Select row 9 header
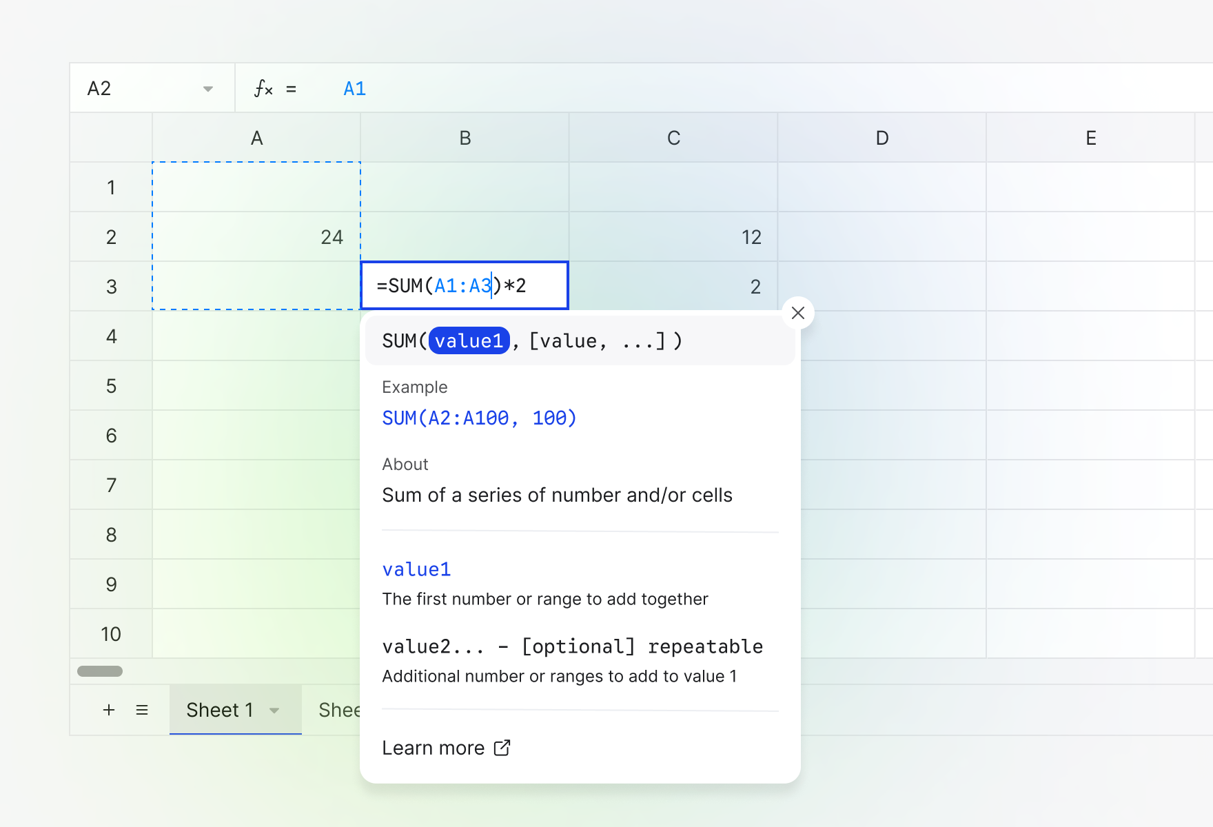This screenshot has height=827, width=1213. click(111, 584)
